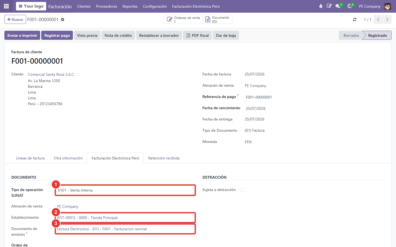Open the Comercial Santa Rosa S.A.C. link
The height and width of the screenshot is (247, 396).
coord(51,74)
